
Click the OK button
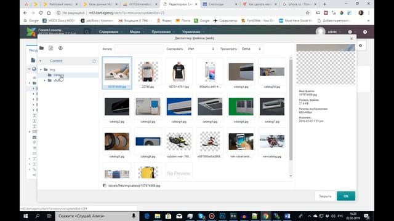tap(346, 196)
